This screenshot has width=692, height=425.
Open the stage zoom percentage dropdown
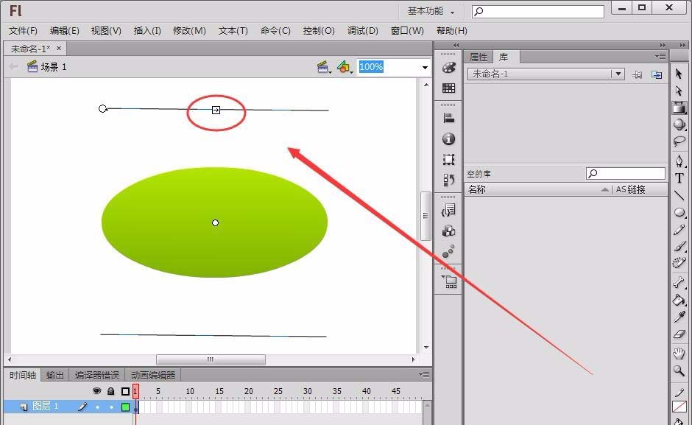point(425,67)
